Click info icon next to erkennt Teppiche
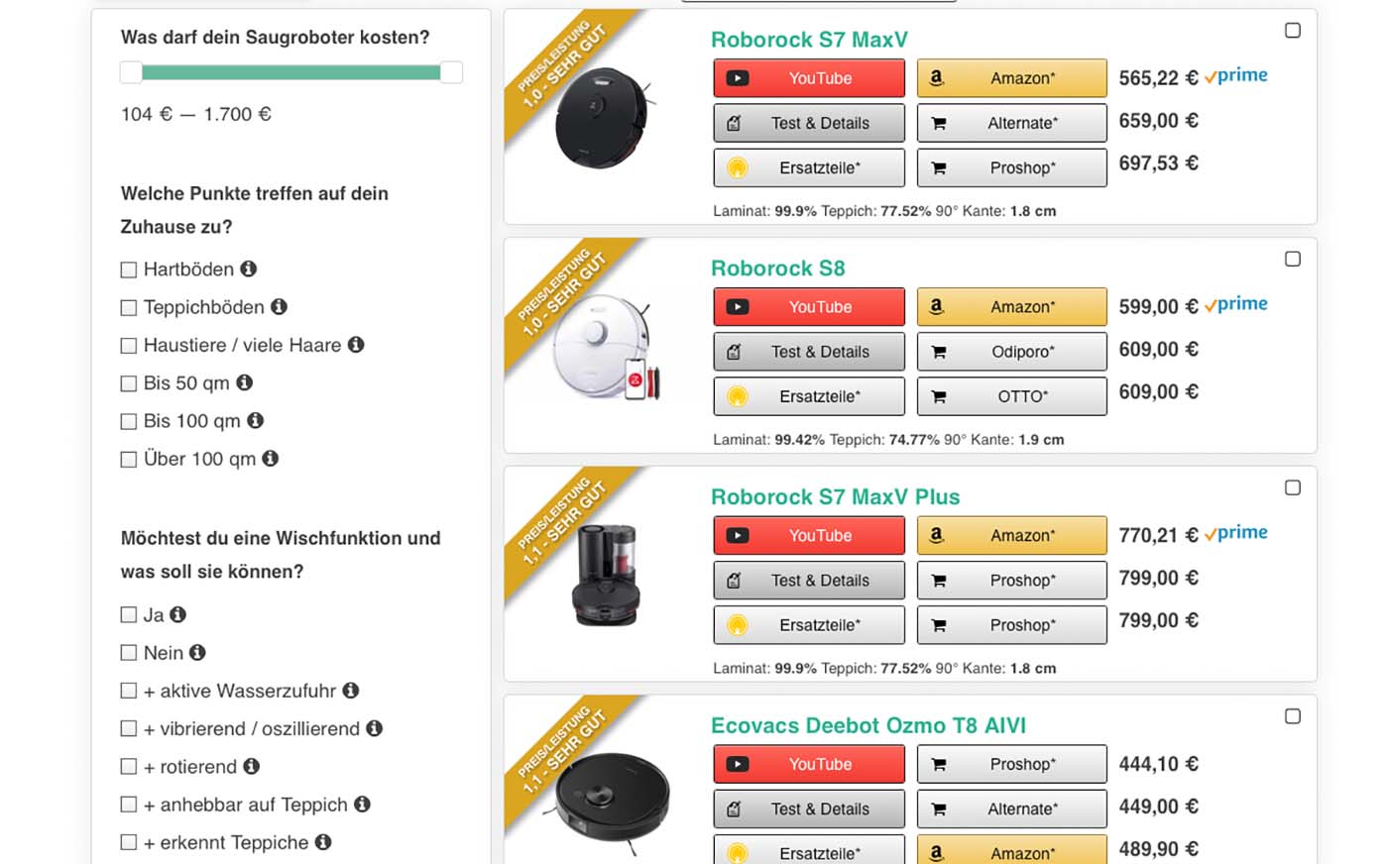 [323, 842]
